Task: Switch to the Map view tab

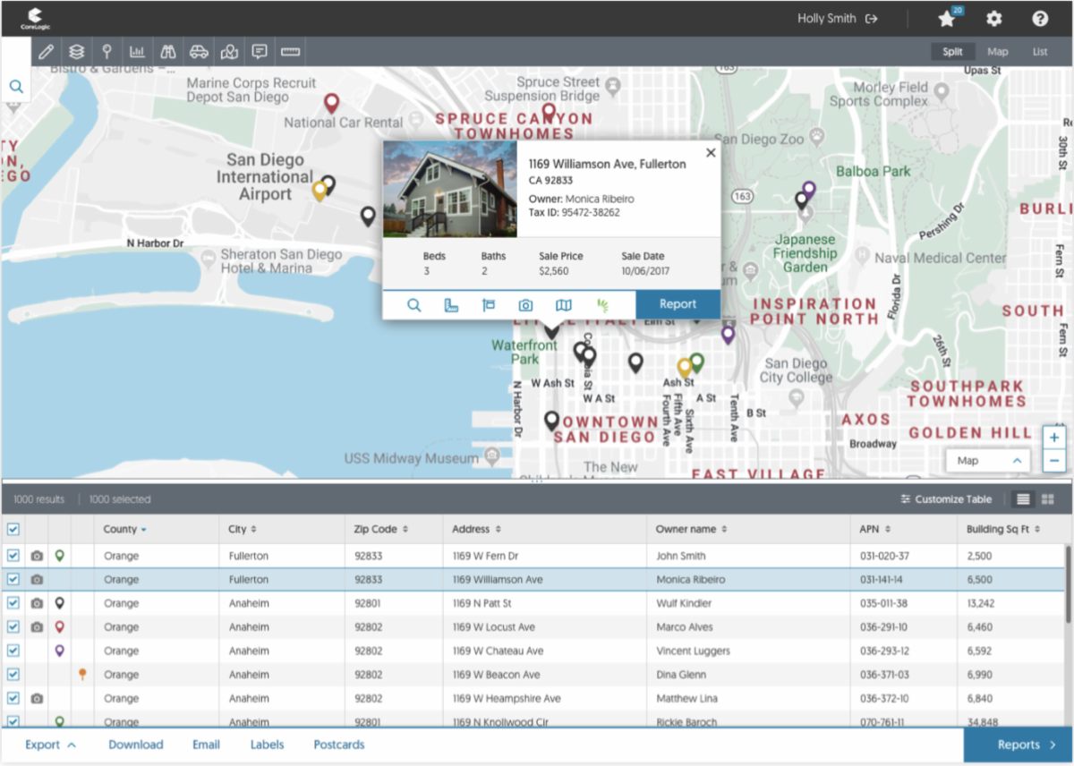Action: tap(997, 52)
